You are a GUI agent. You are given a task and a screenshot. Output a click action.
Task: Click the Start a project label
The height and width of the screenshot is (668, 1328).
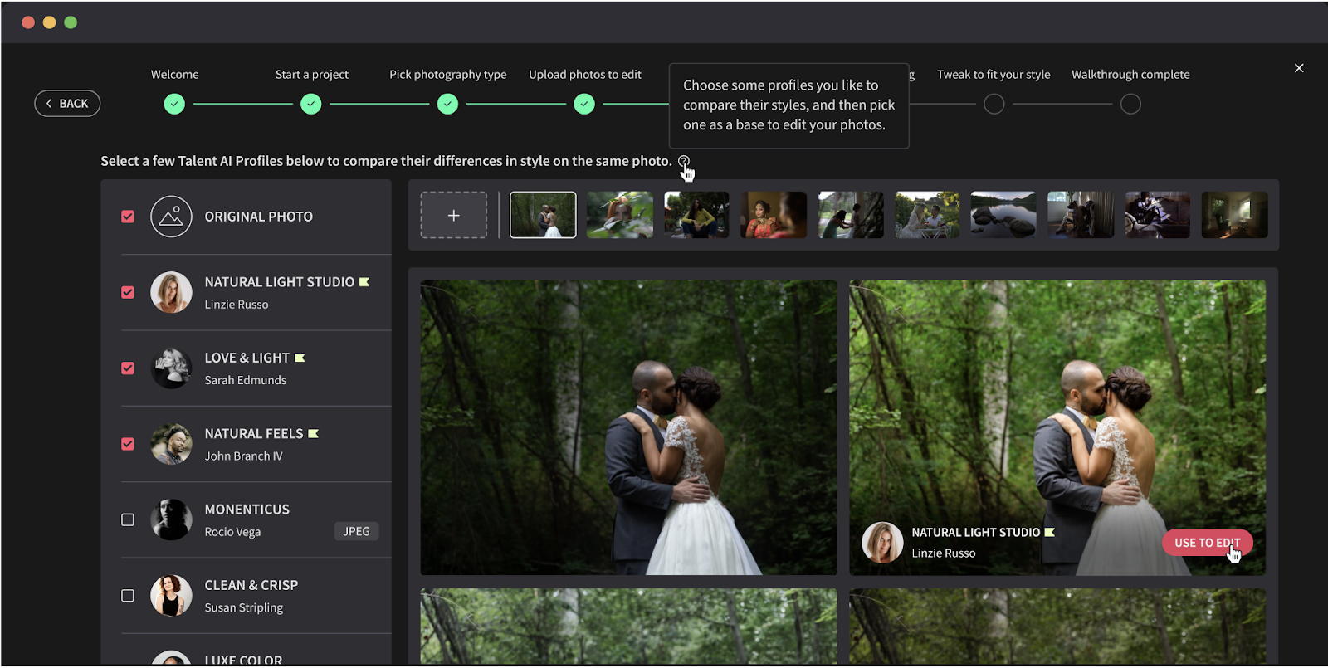[312, 75]
